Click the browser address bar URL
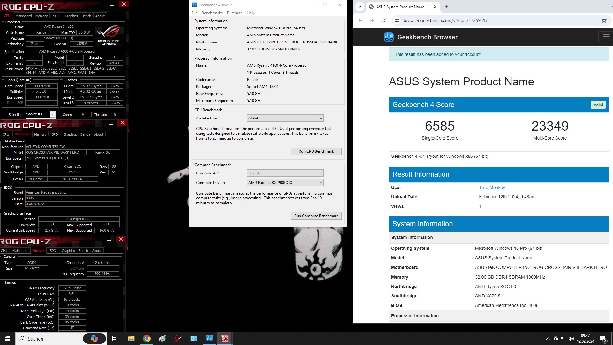This screenshot has height=345, width=613. [x=445, y=20]
